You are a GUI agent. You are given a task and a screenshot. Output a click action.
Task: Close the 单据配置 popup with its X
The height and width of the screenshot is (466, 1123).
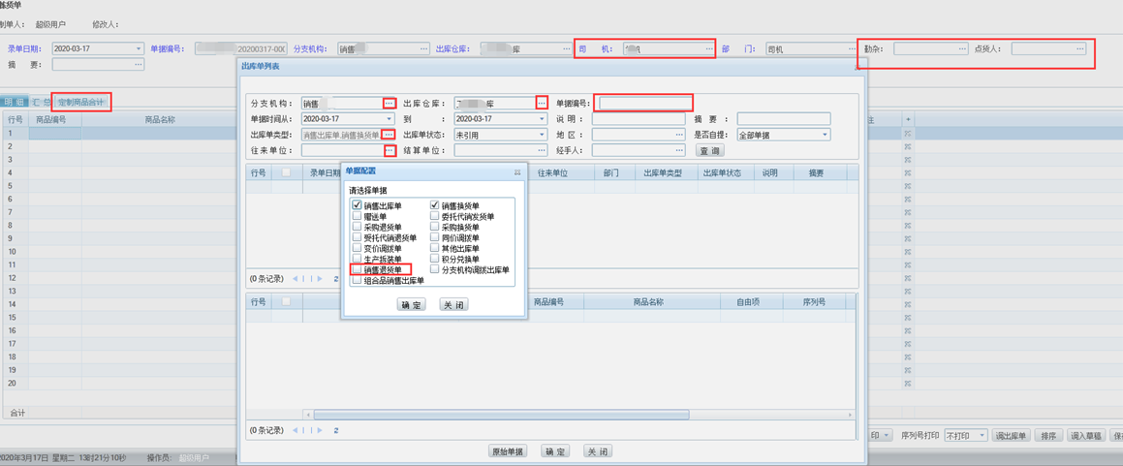pos(517,171)
